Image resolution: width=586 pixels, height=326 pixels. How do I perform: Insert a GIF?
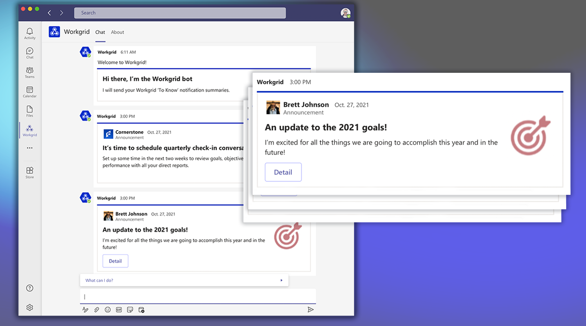pyautogui.click(x=119, y=310)
